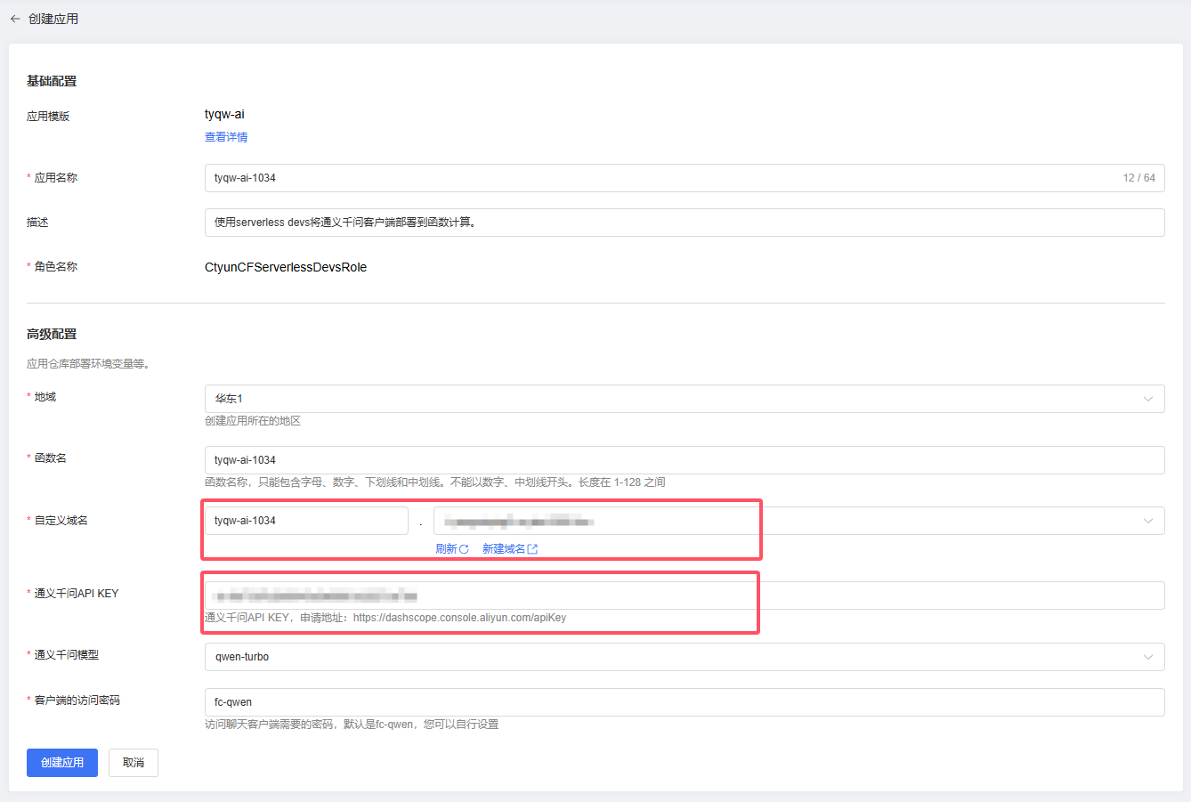Focus the 通义千问API KEY input field

click(685, 595)
